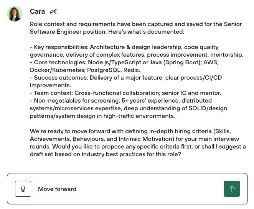Focus the "Move forward" message input field

tap(127, 189)
